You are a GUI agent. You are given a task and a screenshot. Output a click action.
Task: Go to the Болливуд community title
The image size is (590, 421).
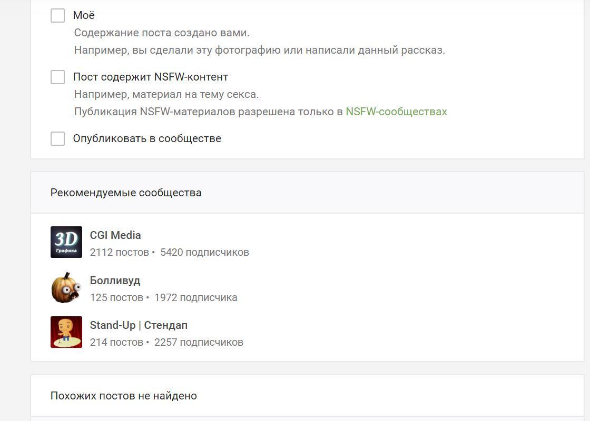pos(115,280)
